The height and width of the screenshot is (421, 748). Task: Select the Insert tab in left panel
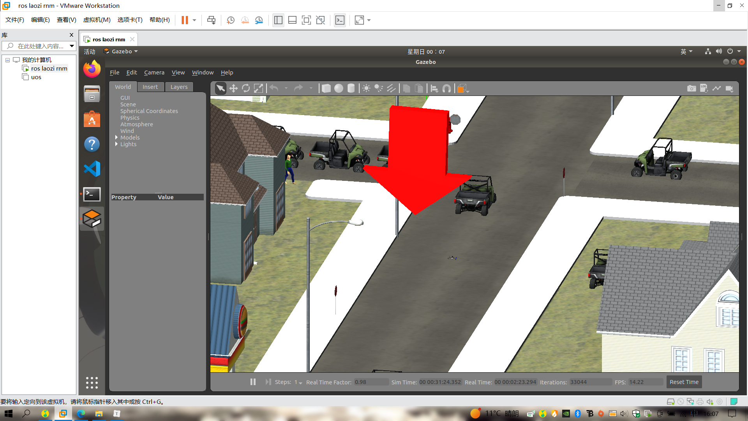coord(150,87)
